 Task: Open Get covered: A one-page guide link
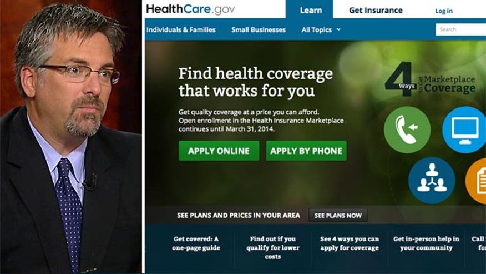[x=196, y=243]
